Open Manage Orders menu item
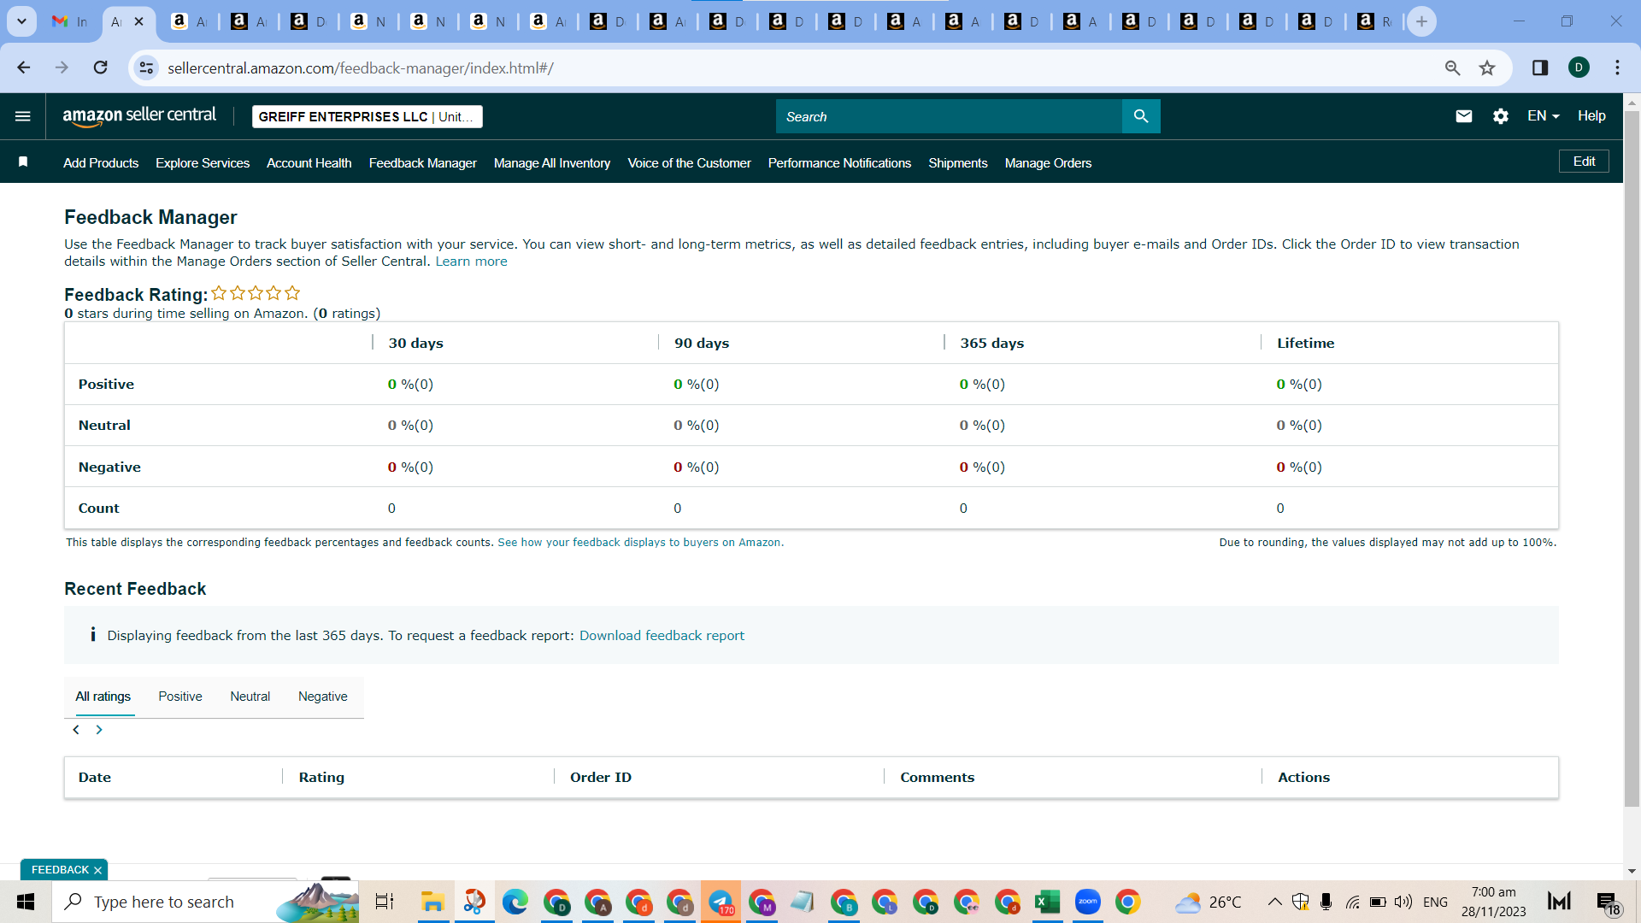This screenshot has width=1641, height=923. 1049,163
